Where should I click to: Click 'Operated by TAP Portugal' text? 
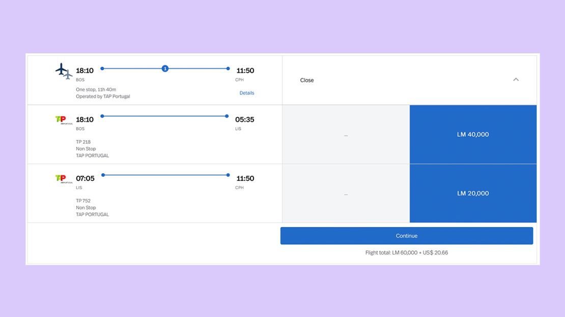click(103, 97)
